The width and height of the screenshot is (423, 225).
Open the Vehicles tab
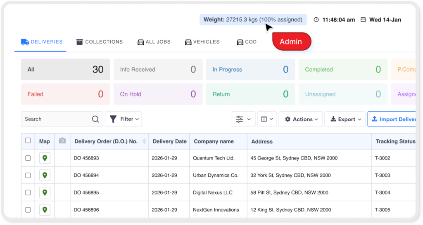click(202, 42)
